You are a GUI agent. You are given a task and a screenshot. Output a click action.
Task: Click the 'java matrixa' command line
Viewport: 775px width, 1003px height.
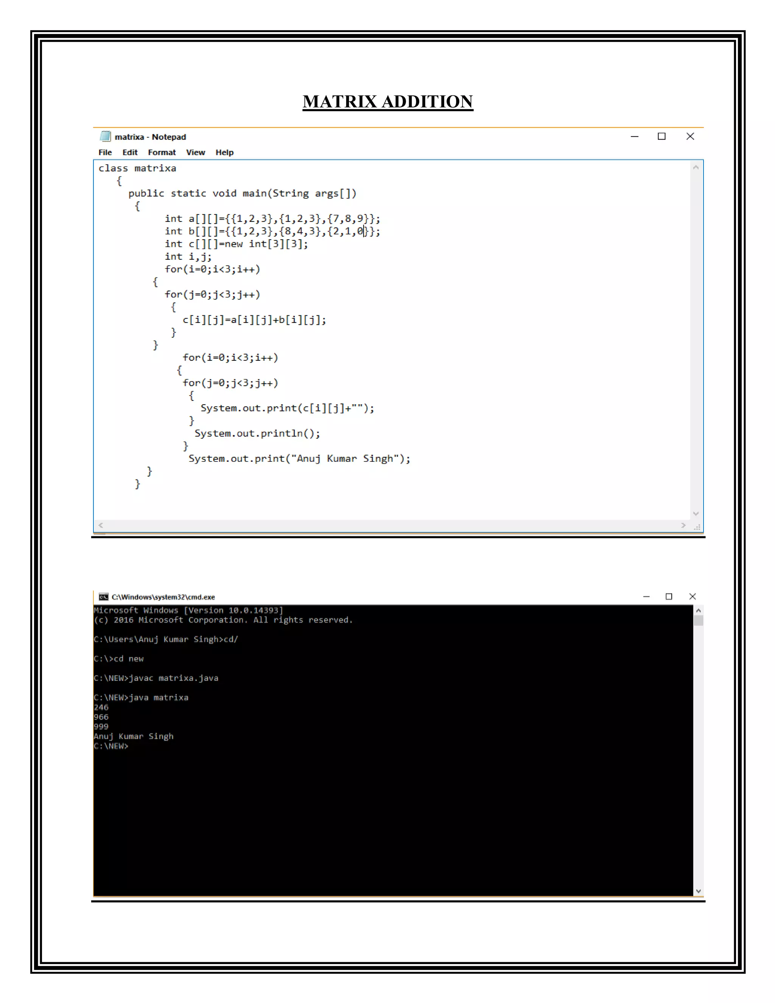pos(141,697)
